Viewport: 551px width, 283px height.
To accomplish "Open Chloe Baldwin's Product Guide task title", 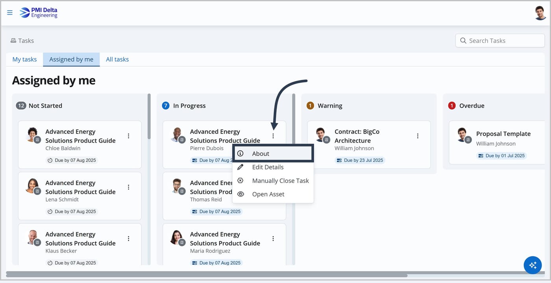I will tap(80, 136).
